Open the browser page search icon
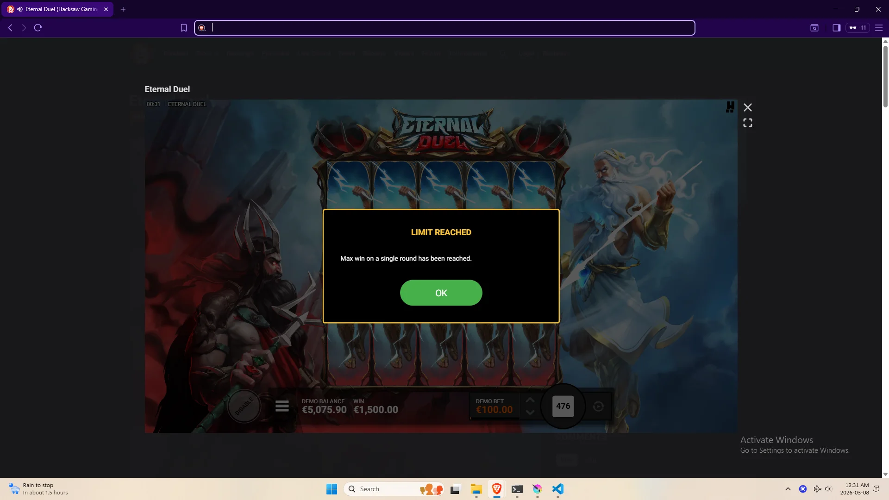 (x=814, y=28)
